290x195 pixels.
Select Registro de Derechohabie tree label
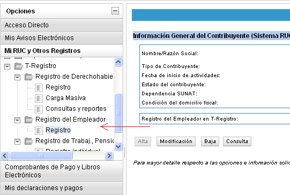pos(74,77)
